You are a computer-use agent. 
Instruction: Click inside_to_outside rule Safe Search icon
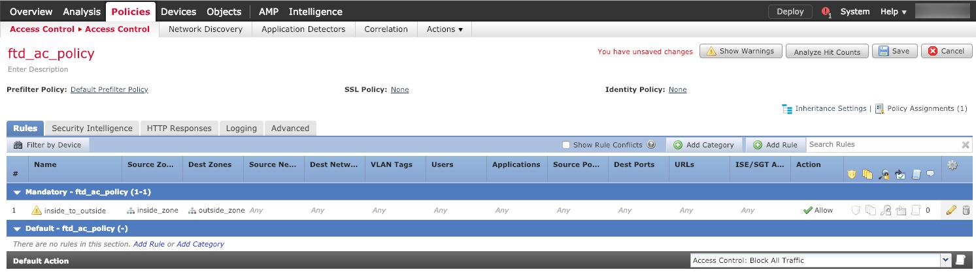(x=886, y=210)
